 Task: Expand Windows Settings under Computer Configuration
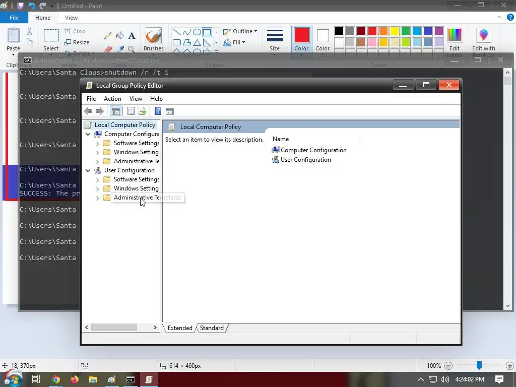coord(97,153)
